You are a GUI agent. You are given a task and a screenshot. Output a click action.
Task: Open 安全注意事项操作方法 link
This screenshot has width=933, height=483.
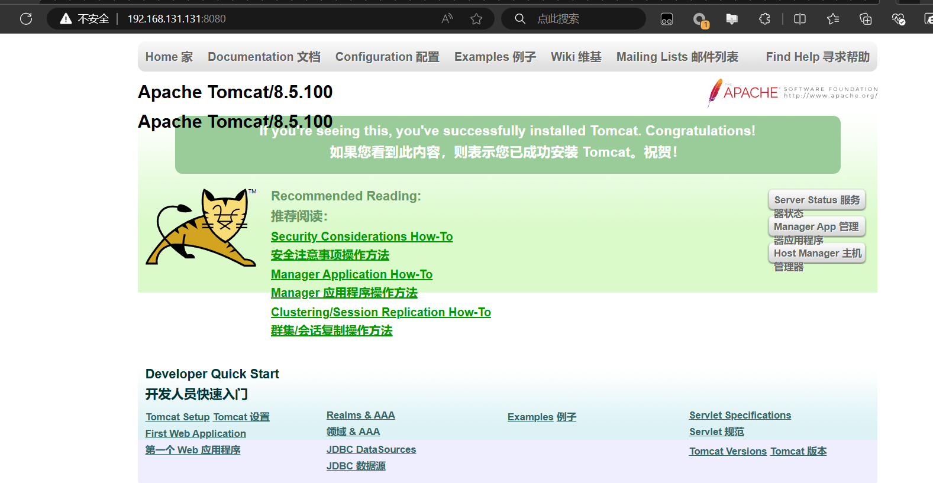coord(330,255)
